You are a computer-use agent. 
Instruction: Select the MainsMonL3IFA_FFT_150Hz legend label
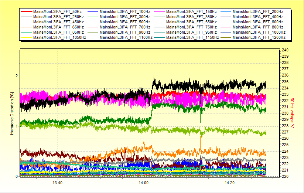pyautogui.click(x=191, y=12)
